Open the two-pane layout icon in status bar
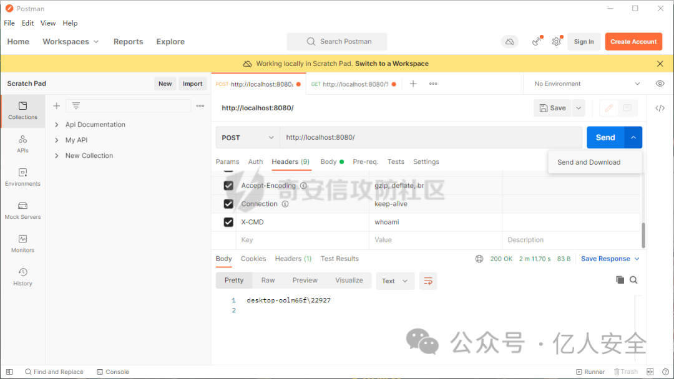The image size is (674, 379). click(x=650, y=372)
